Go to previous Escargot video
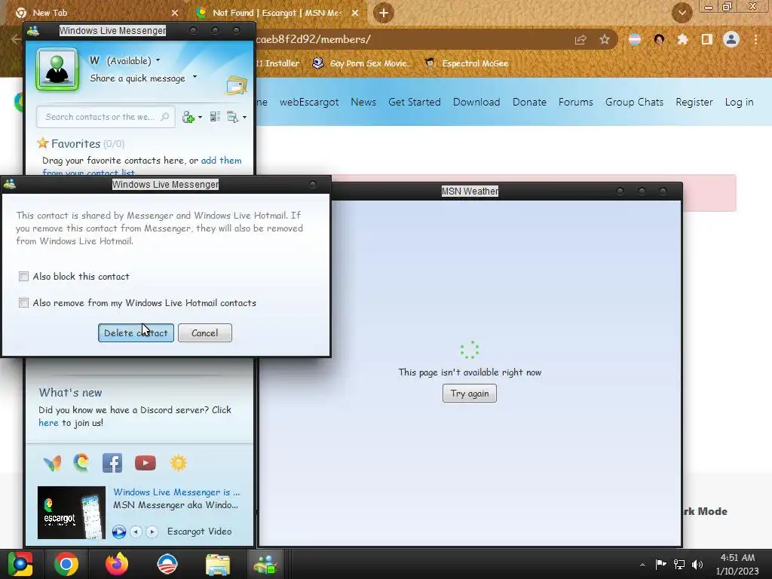Viewport: 772px width, 579px height. click(136, 532)
